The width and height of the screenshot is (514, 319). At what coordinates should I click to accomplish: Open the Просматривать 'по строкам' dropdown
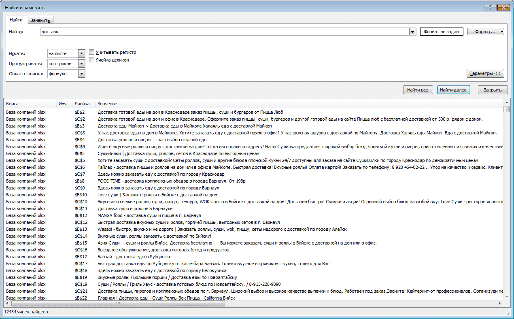(81, 64)
